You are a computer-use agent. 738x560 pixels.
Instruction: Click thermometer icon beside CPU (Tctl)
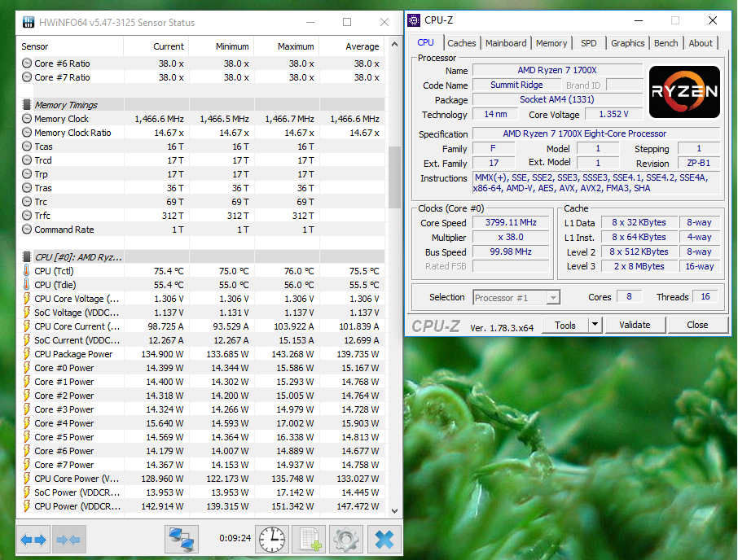point(27,271)
